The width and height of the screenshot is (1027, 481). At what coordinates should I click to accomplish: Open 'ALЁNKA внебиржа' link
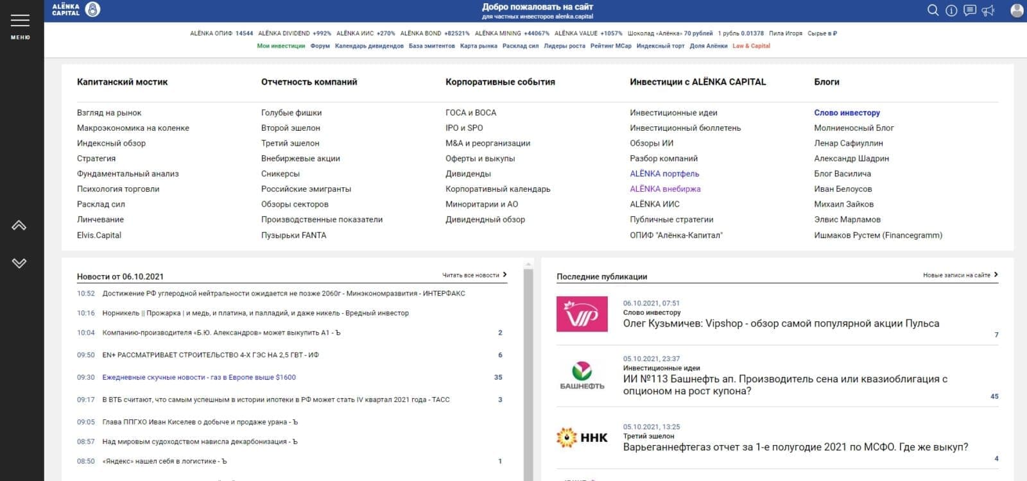[x=665, y=189]
